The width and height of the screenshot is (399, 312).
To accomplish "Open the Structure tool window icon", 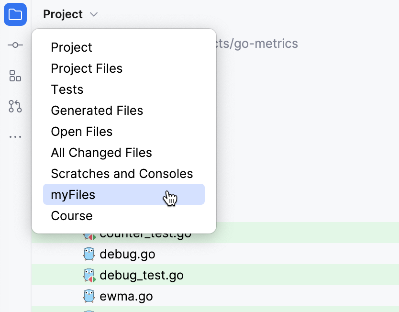I will coord(15,76).
